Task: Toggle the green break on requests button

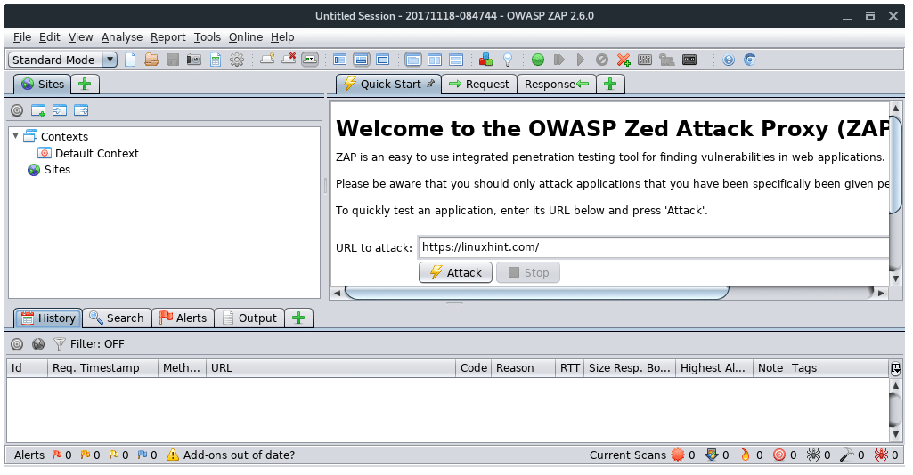Action: [x=538, y=60]
